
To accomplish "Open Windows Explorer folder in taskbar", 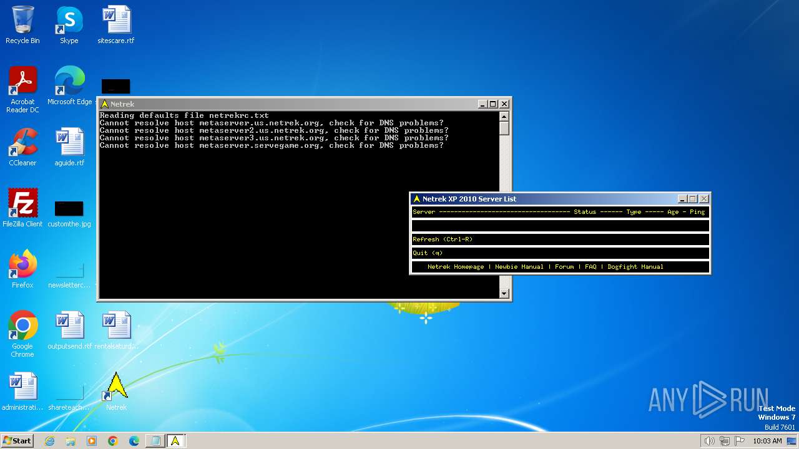I will [71, 441].
